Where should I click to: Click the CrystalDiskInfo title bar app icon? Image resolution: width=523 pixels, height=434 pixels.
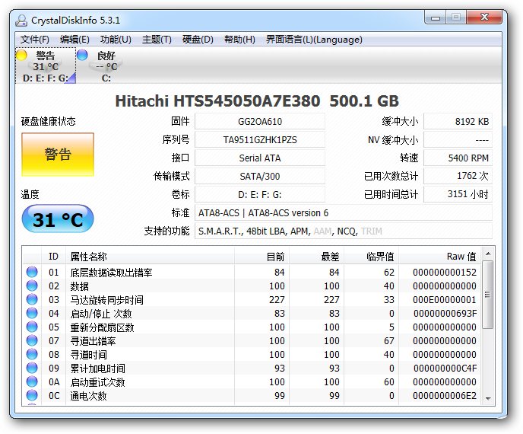click(x=21, y=21)
